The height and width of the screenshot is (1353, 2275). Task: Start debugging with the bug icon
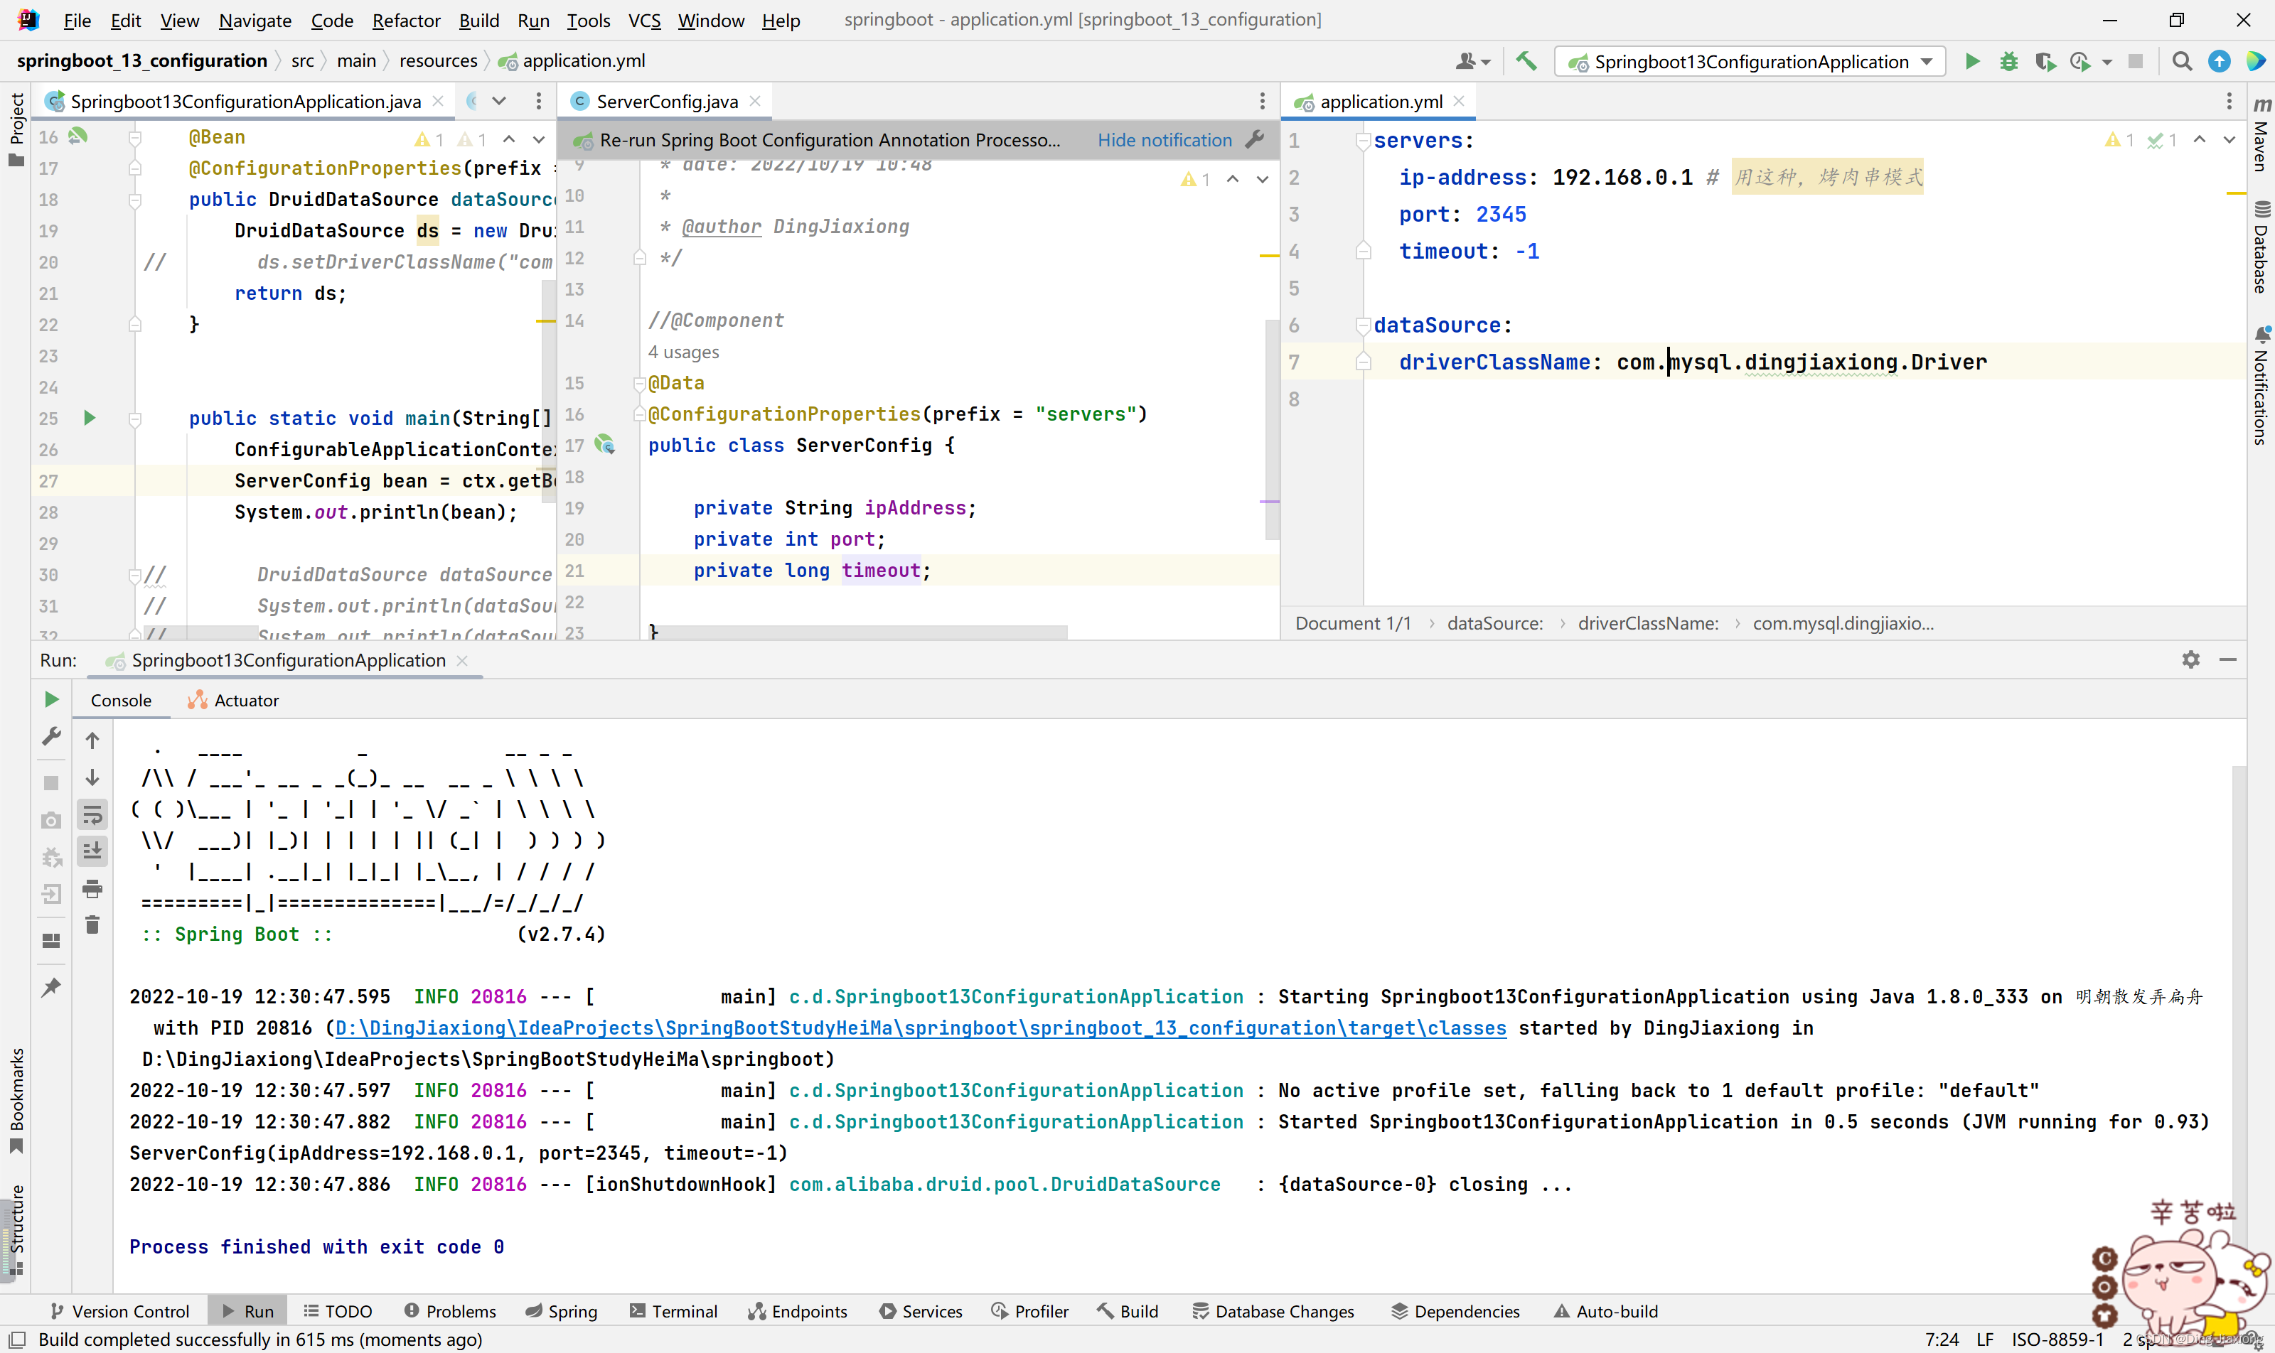pos(2008,61)
